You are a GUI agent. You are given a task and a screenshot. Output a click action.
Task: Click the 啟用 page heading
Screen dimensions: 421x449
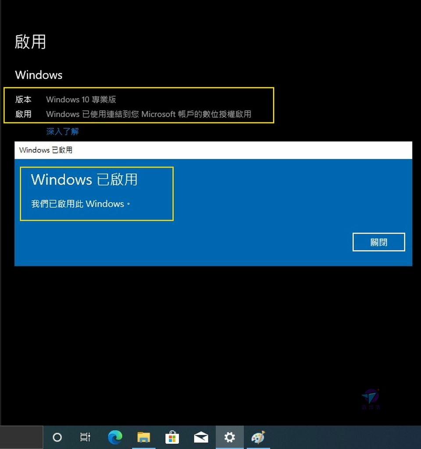coord(30,42)
